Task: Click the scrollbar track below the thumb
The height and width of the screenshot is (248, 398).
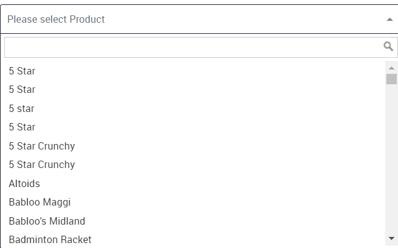Action: tap(391, 159)
